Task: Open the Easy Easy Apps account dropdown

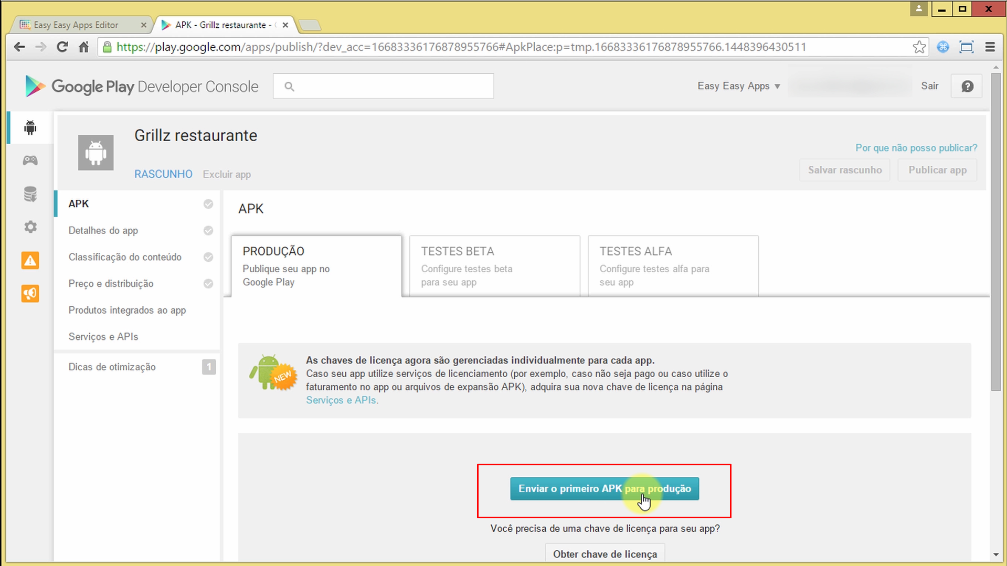Action: pos(737,86)
